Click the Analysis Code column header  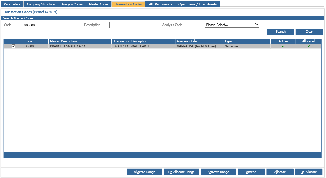pyautogui.click(x=199, y=41)
